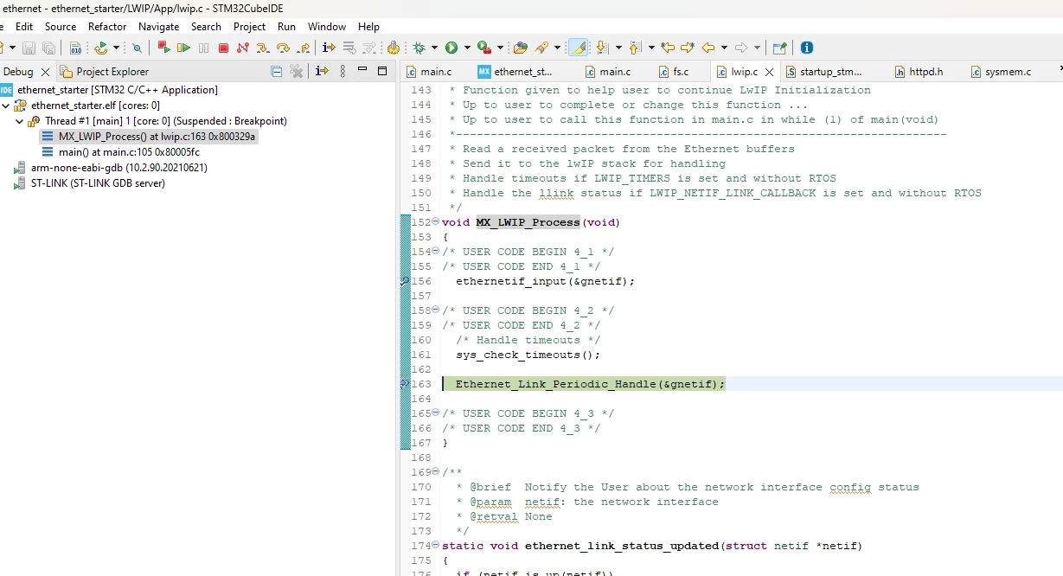Click the Disconnect toolbar icon
This screenshot has width=1063, height=576.
[242, 48]
